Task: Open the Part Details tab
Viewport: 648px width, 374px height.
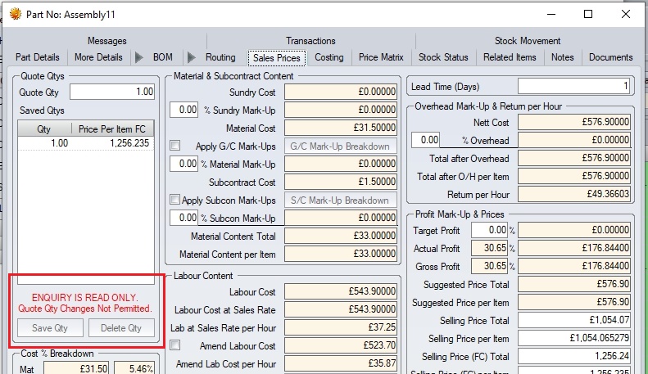Action: 38,57
